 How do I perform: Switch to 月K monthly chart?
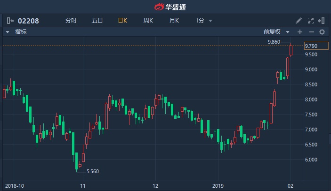[x=174, y=21]
